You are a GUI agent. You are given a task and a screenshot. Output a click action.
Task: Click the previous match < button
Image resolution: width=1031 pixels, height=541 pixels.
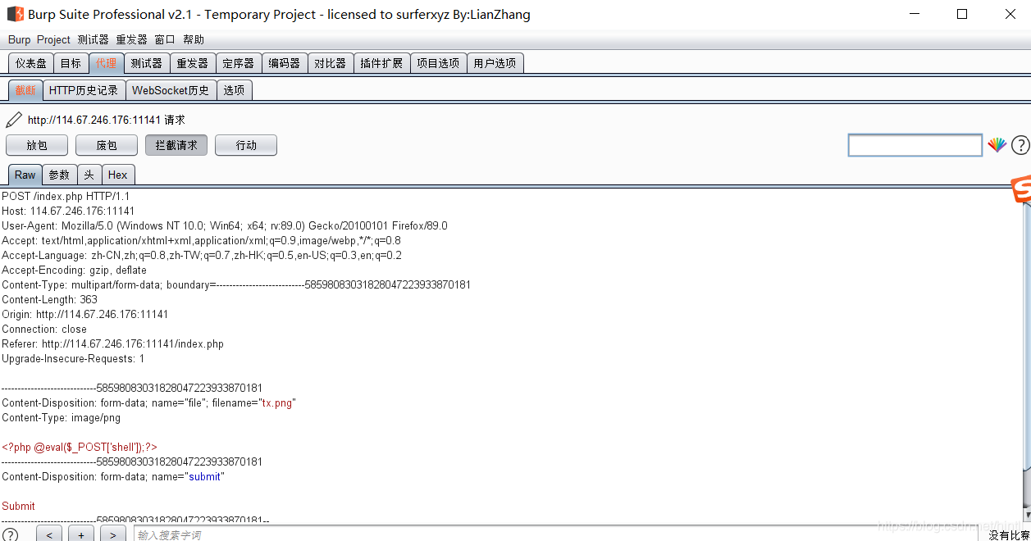49,534
